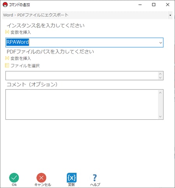The height and width of the screenshot is (188, 175).
Task: Expand the RPAWord instance name dropdown
Action: 161,43
